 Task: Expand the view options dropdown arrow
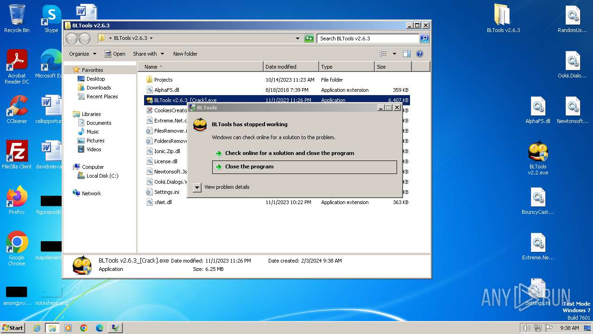pos(394,54)
